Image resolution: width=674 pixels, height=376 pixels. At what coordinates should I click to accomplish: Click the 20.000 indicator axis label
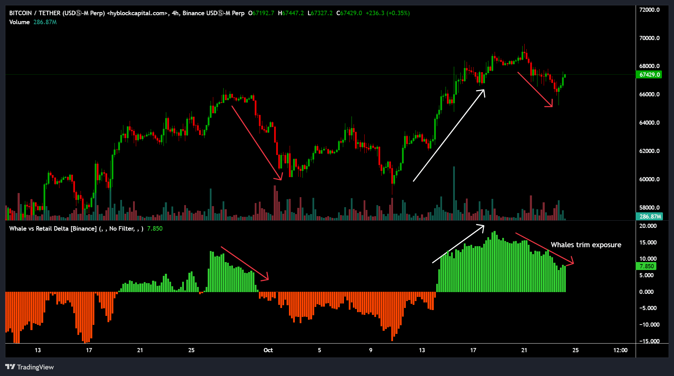click(x=648, y=226)
